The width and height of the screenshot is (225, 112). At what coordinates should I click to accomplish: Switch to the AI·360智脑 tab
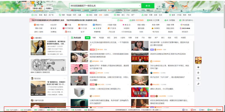click(169, 20)
